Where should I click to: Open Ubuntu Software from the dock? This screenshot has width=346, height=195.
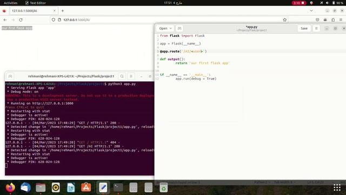(x=86, y=188)
